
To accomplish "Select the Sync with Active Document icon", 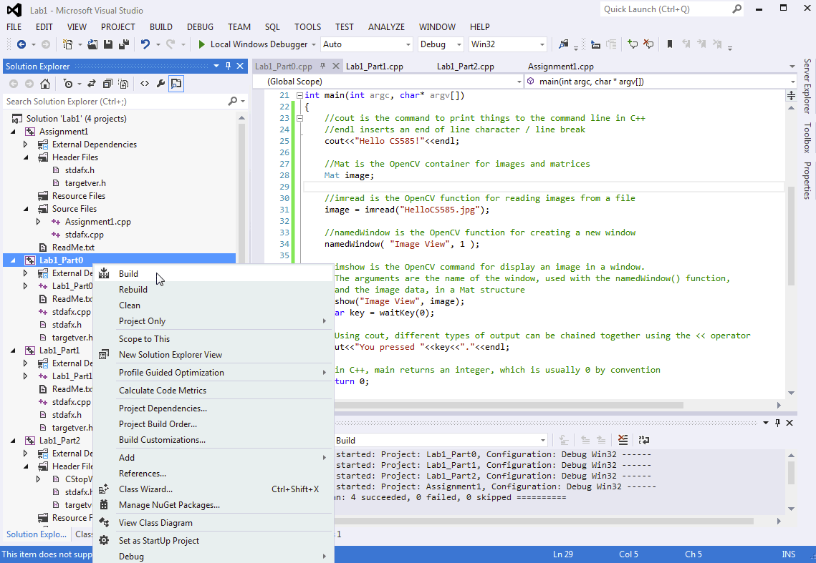I will tap(91, 83).
